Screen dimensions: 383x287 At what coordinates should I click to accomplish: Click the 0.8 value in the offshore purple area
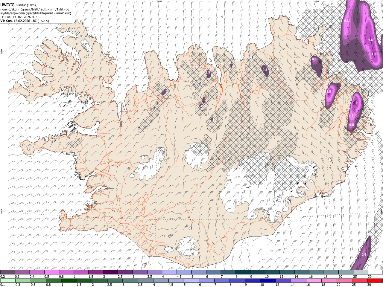tap(346, 21)
